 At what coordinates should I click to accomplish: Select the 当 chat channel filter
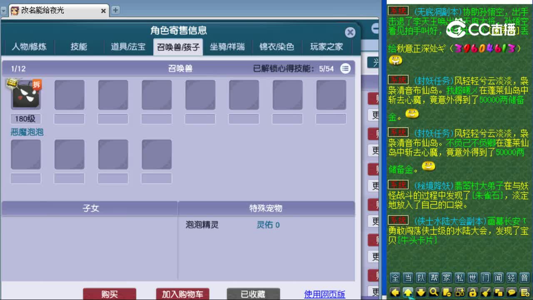point(408,278)
